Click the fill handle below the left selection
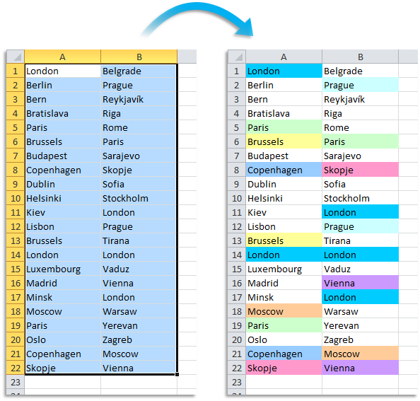Image resolution: width=420 pixels, height=401 pixels. pos(177,374)
